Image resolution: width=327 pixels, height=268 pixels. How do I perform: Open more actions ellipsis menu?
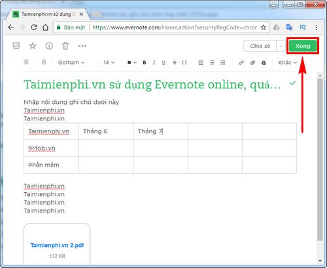pyautogui.click(x=82, y=46)
